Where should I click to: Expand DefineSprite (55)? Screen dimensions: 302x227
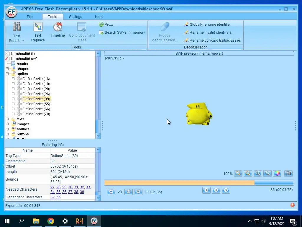(13, 104)
